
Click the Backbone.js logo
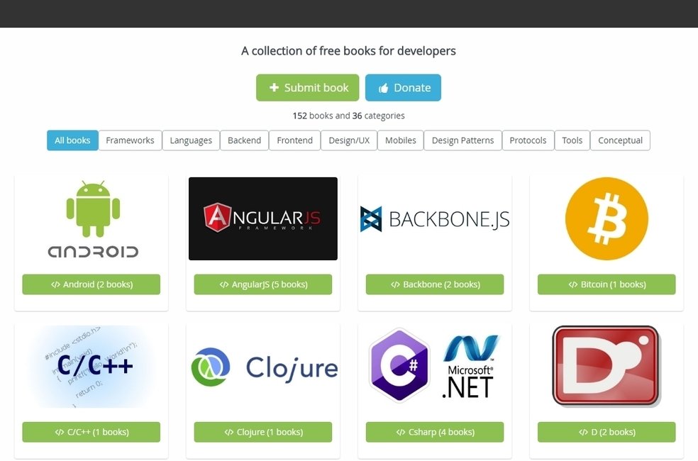click(x=434, y=218)
